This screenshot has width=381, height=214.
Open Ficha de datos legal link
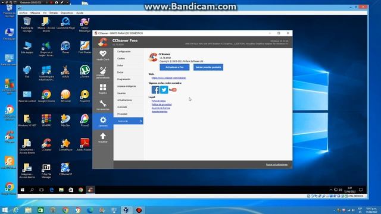point(159,100)
